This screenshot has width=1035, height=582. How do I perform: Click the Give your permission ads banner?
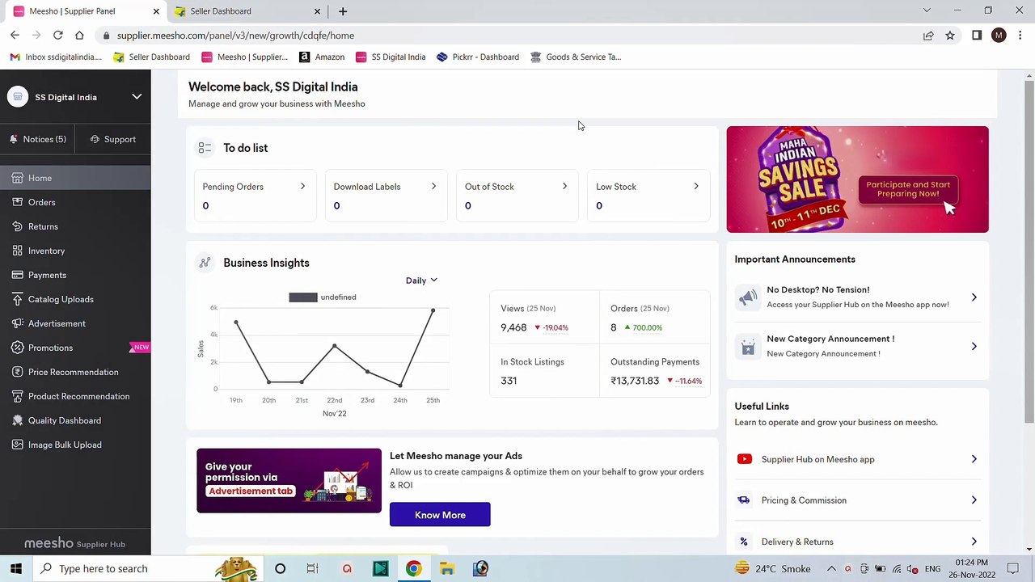(x=289, y=481)
